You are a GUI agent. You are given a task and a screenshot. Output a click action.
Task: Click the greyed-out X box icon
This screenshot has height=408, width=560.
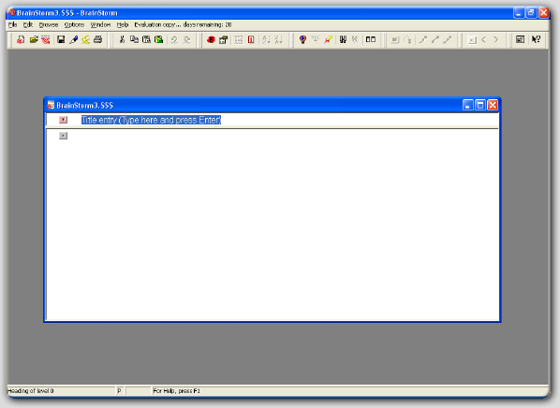tap(472, 40)
